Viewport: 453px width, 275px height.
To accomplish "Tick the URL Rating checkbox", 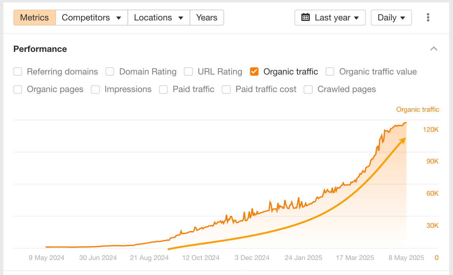I will (x=189, y=72).
